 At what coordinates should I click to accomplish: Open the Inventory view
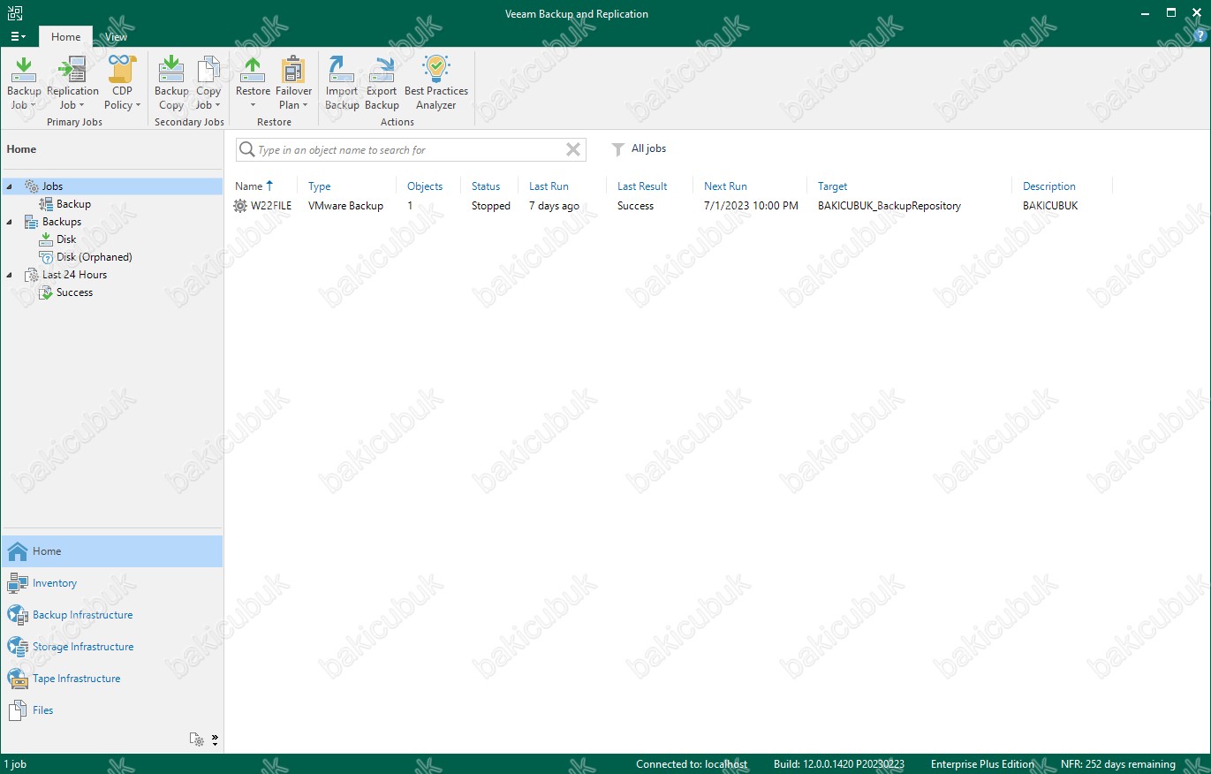coord(111,583)
